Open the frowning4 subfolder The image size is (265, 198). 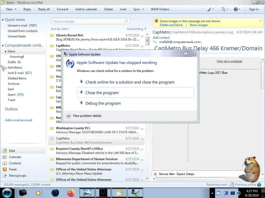click(17, 56)
